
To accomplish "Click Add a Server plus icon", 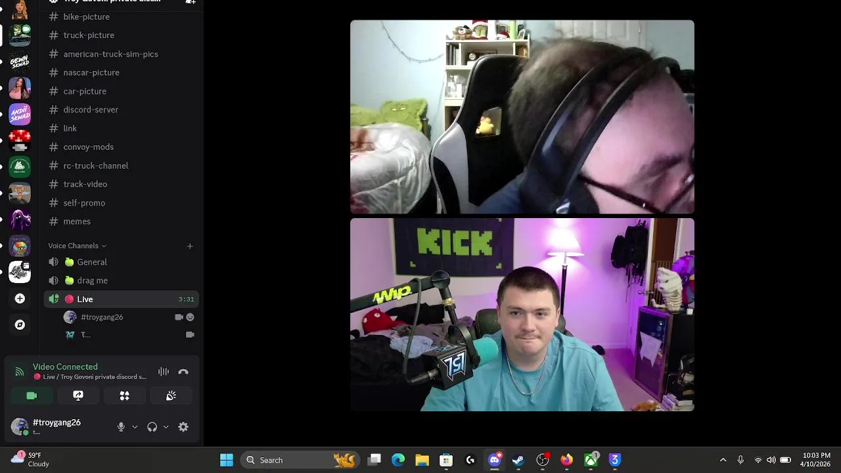I will 20,299.
